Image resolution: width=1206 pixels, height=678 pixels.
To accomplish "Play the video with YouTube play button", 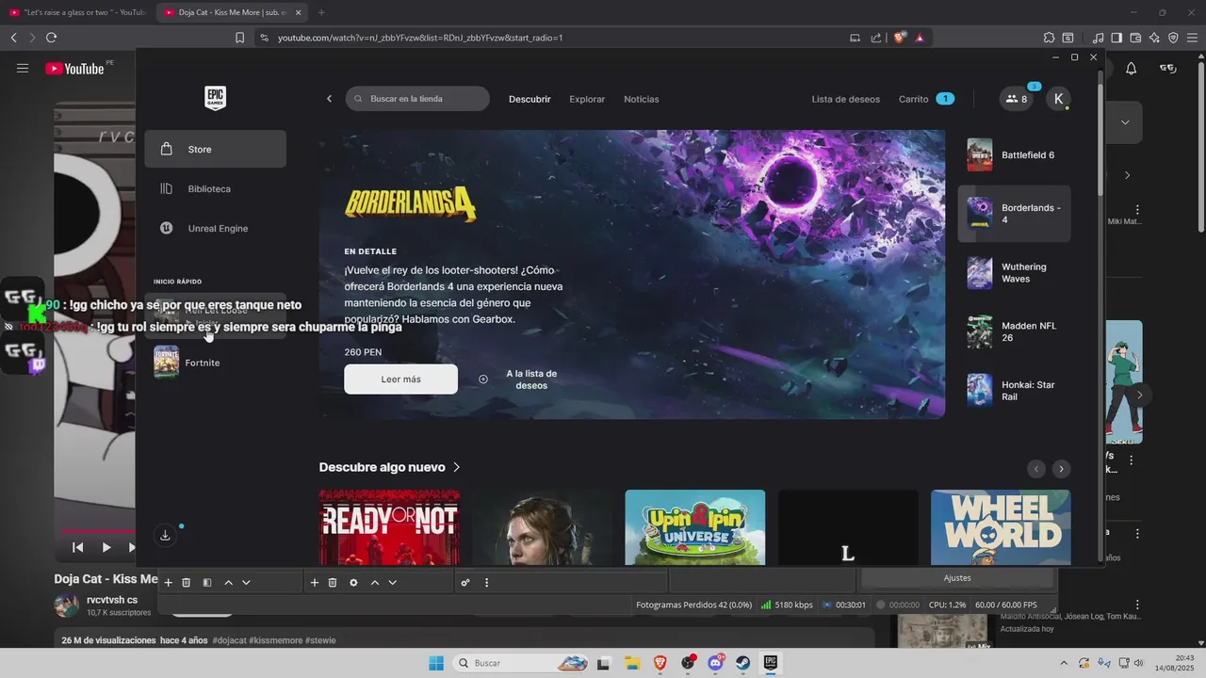I will [x=106, y=547].
